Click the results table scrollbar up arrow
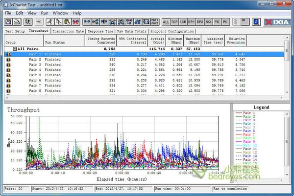294x196 pixels. coord(287,38)
